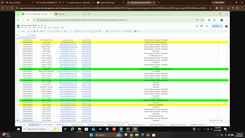Click cell 'No business in florida'
The image size is (245, 138).
[156, 116]
